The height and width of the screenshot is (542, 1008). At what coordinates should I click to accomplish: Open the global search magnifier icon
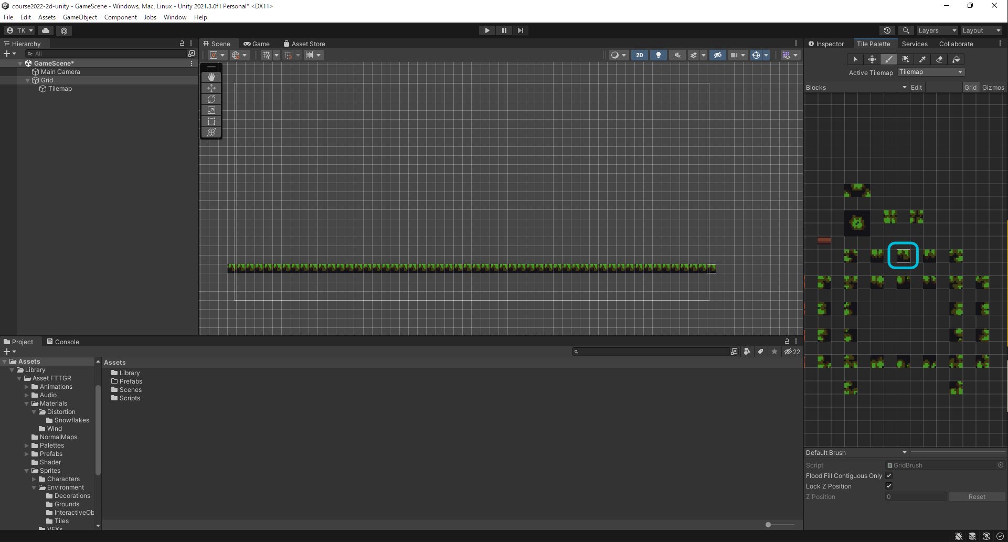906,30
